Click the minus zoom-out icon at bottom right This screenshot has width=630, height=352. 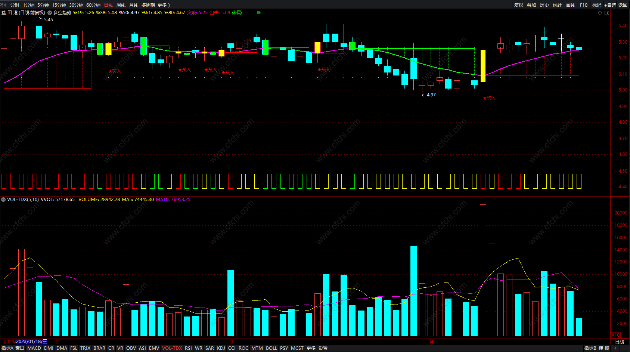pyautogui.click(x=624, y=348)
